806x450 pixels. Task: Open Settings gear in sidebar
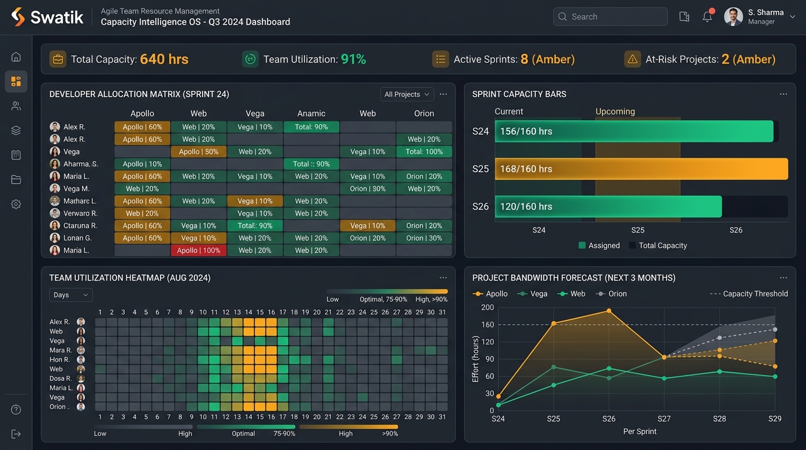coord(16,204)
